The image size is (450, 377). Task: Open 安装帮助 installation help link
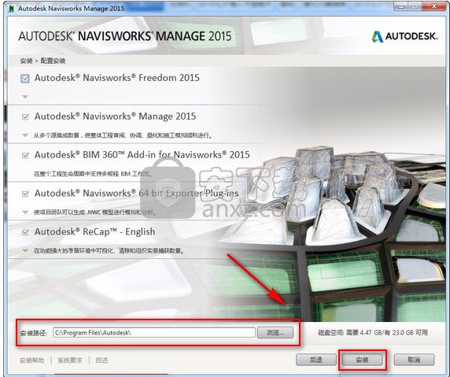(31, 360)
